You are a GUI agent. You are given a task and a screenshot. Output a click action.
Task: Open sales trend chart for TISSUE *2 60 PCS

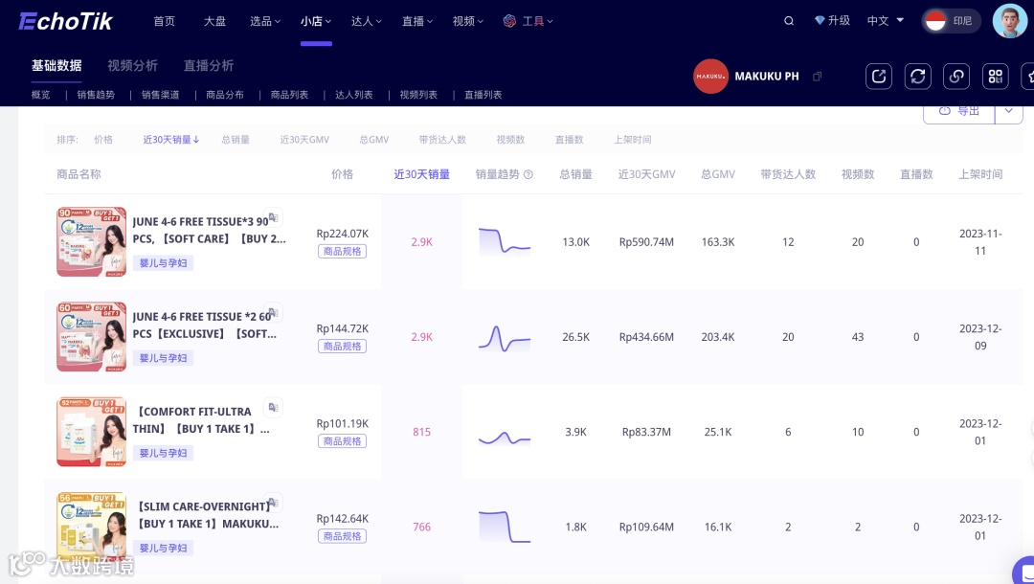505,337
